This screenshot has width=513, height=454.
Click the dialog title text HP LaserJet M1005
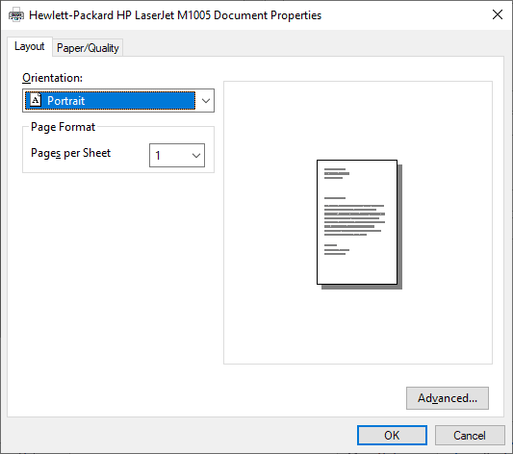click(164, 15)
